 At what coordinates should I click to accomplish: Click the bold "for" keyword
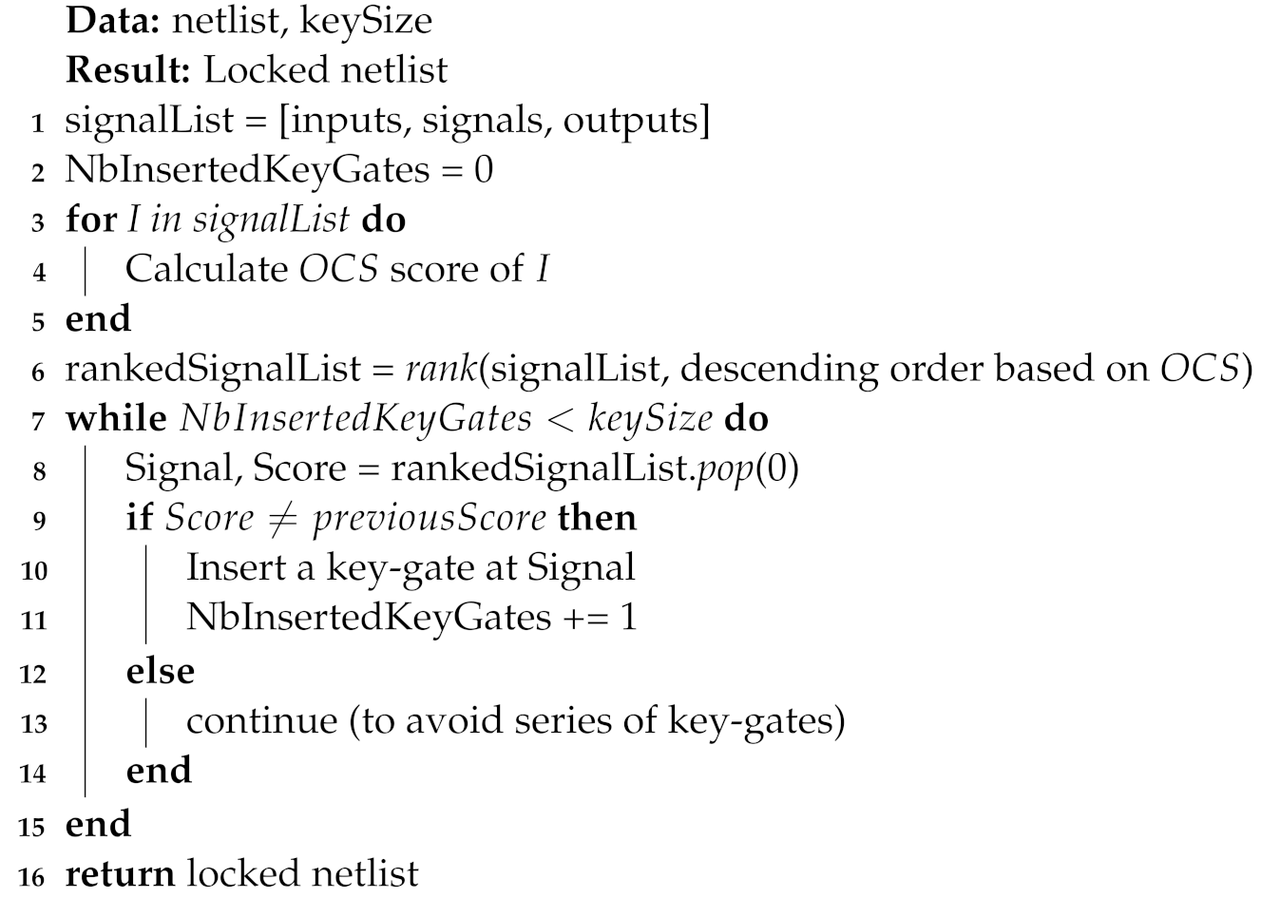coord(90,220)
